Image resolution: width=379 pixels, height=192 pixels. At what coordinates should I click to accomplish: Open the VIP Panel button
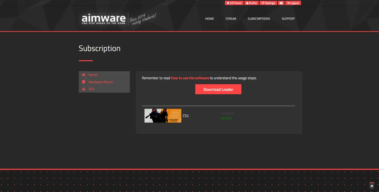point(234,3)
